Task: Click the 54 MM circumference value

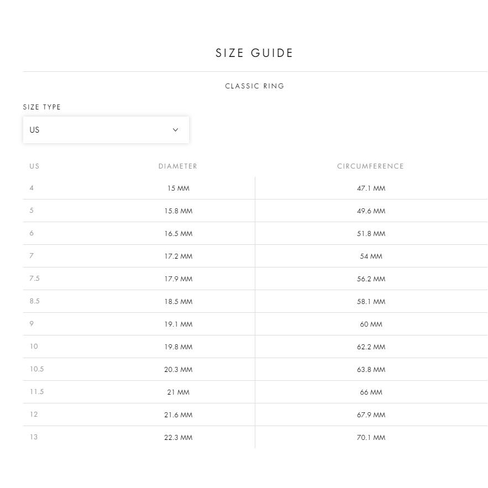Action: [371, 256]
